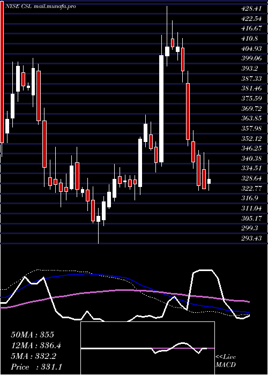The image size is (268, 375).
Task: Click the Price : 331.1 value
Action: (36, 367)
